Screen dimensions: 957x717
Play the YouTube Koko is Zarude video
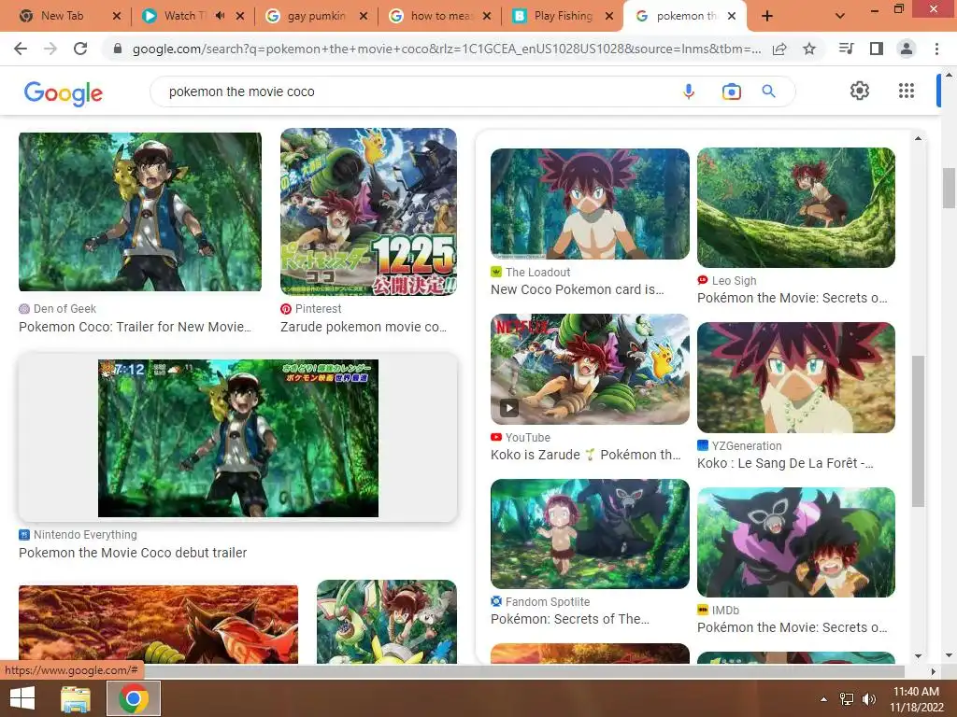coord(509,407)
